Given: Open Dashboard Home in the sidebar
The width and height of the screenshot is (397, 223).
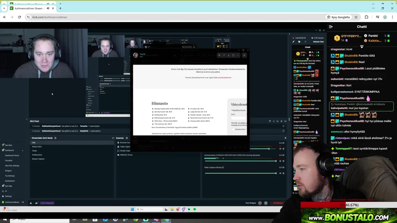Looking at the screenshot, I should coord(12,155).
